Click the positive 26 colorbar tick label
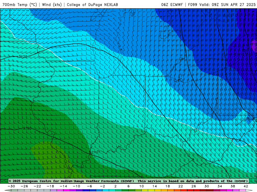Viewport: 257px width, 192px height. click(x=194, y=186)
